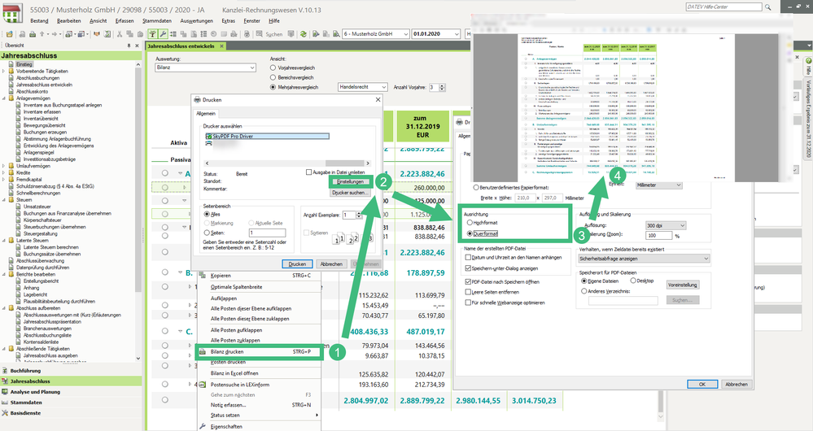Click Abbrechen in the Drucken dialog
Screen dimensions: 813x431
pos(330,263)
